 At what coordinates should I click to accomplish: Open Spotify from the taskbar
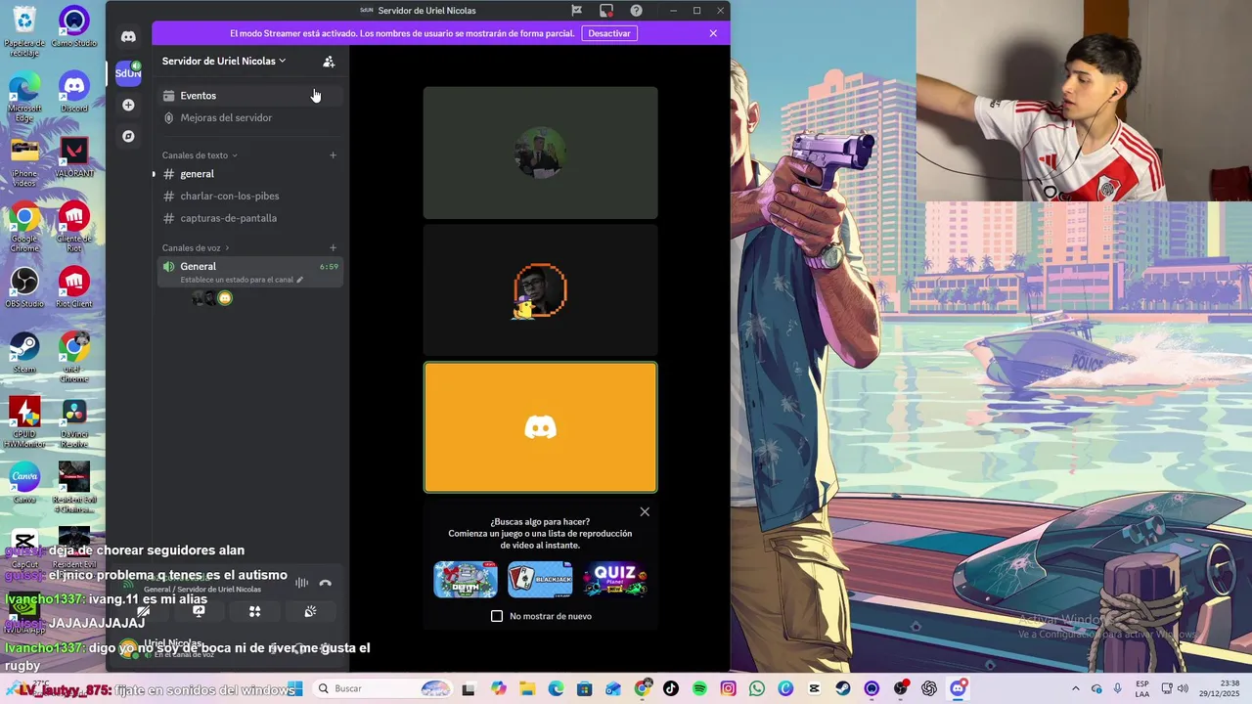(699, 688)
